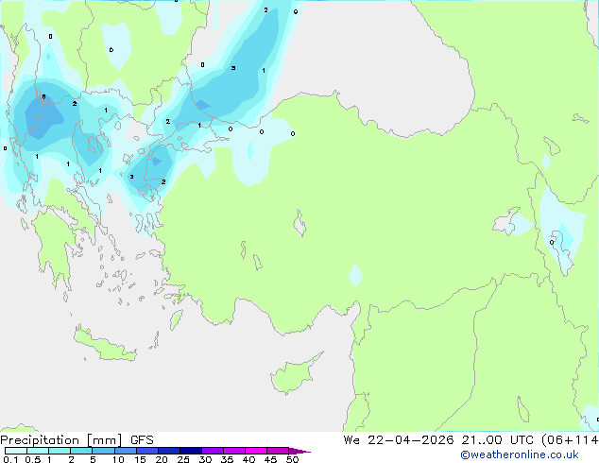This screenshot has height=463, width=599.
Task: Click the legend label '0.5'
Action: click(32, 459)
